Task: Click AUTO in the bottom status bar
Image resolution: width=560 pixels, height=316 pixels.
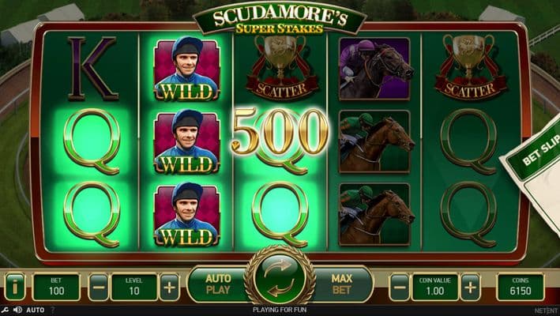Action: [x=35, y=310]
